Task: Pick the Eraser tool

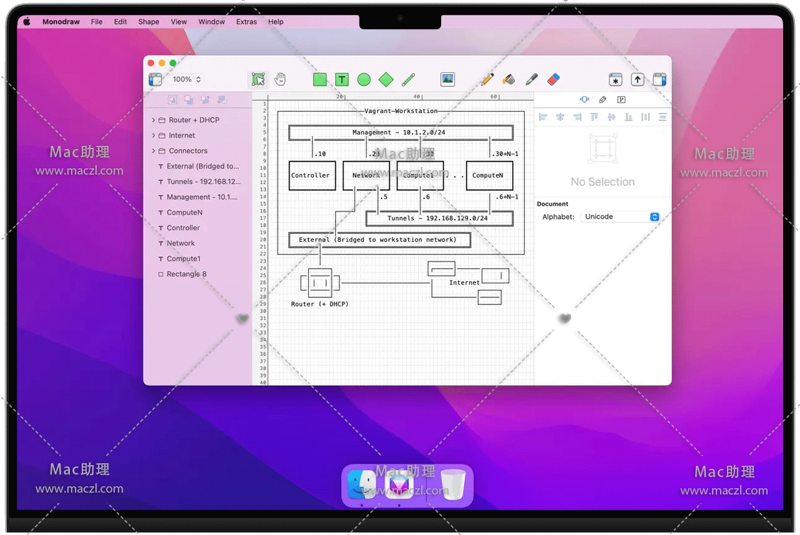Action: pyautogui.click(x=553, y=79)
